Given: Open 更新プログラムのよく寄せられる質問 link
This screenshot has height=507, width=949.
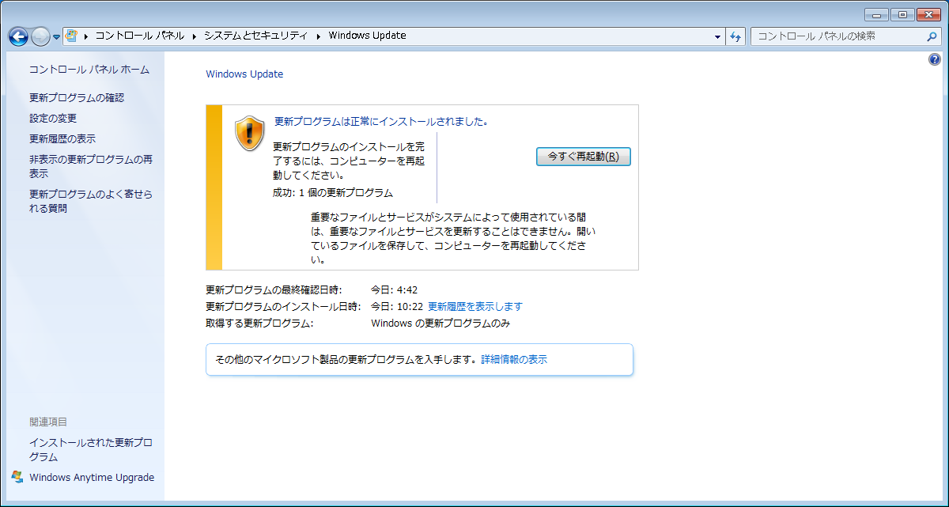Looking at the screenshot, I should (x=91, y=202).
